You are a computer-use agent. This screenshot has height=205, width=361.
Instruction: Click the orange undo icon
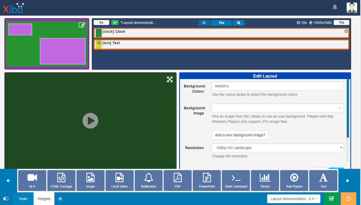349,198
